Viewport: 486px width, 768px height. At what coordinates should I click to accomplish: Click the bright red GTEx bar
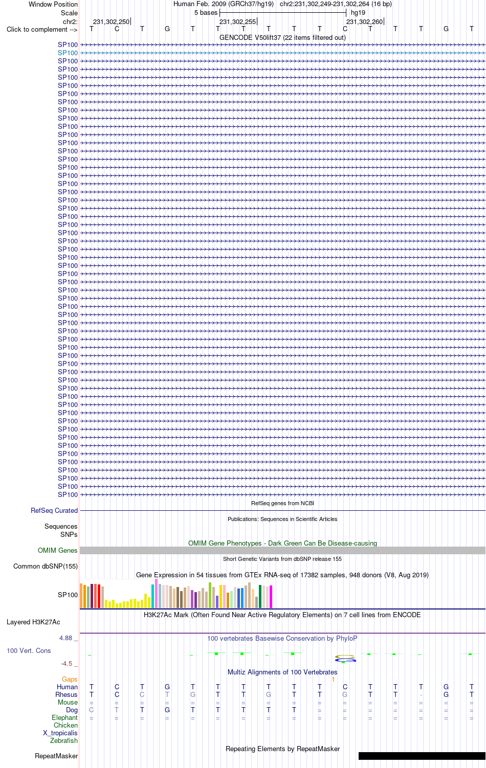[99, 596]
